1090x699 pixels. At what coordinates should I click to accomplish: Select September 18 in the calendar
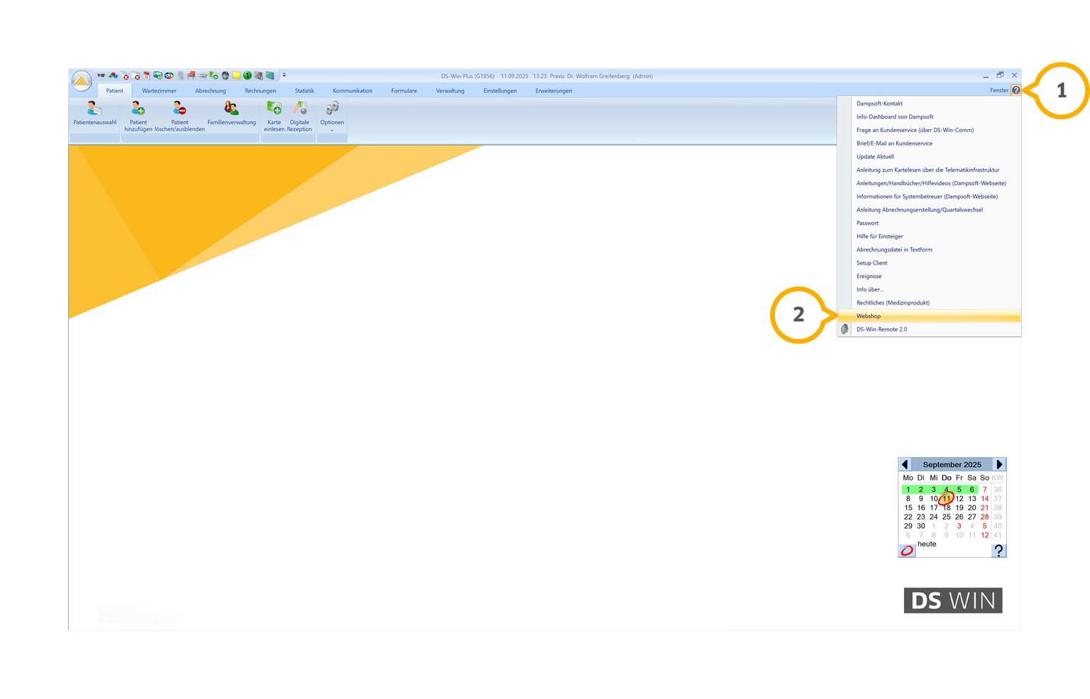(x=946, y=507)
